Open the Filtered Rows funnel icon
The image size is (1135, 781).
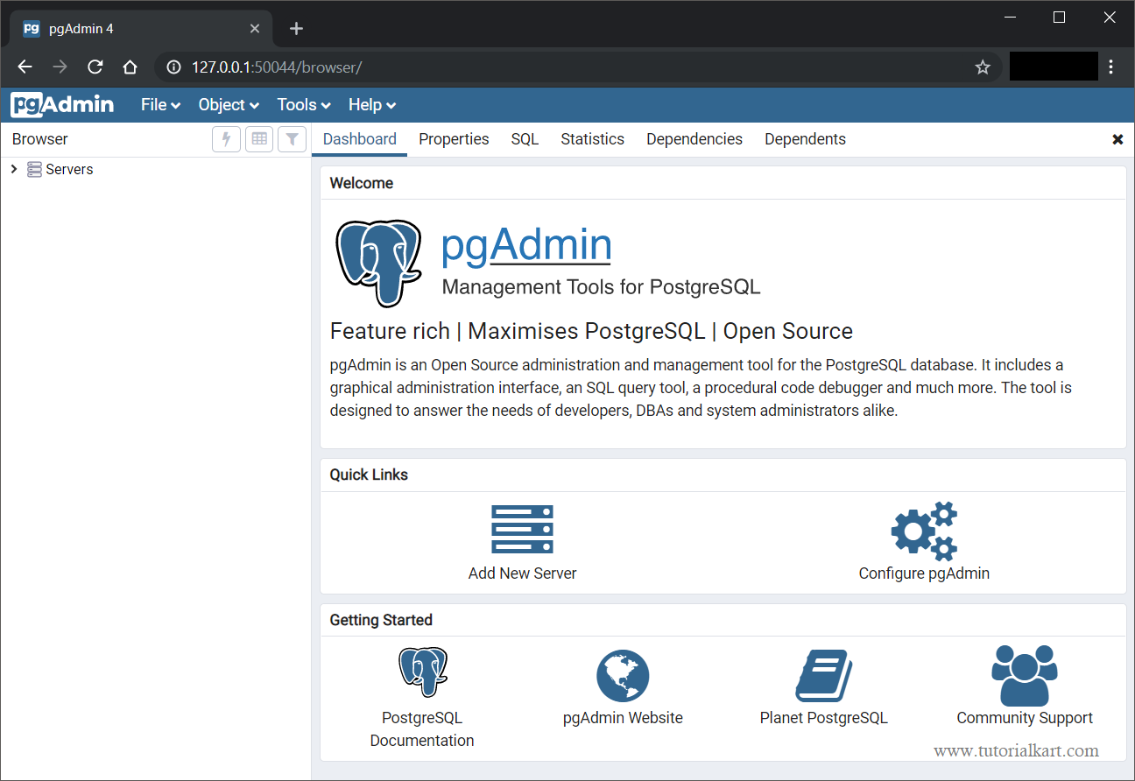pyautogui.click(x=292, y=138)
